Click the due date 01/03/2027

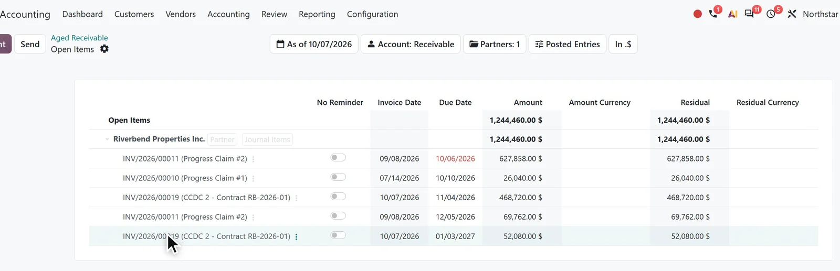(455, 236)
